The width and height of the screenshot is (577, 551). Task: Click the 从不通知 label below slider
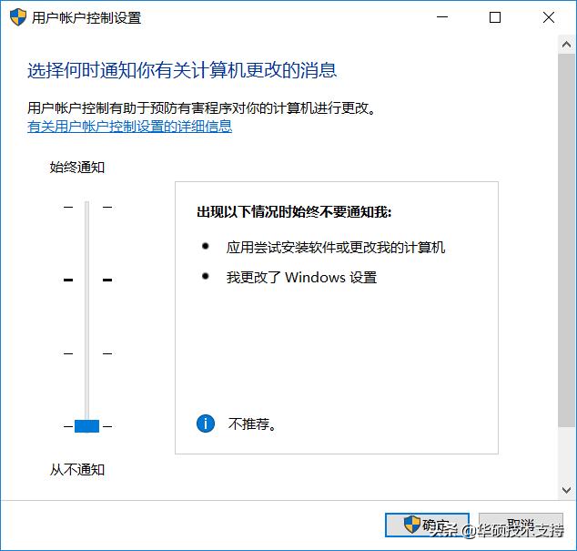pyautogui.click(x=77, y=470)
